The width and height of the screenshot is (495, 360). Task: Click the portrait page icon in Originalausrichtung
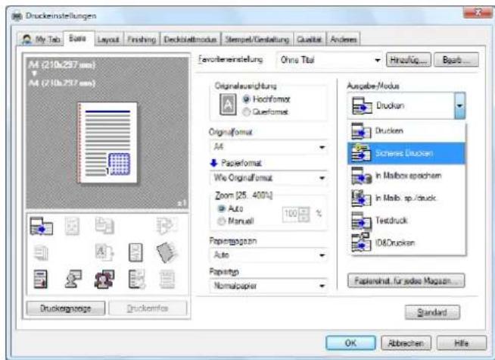(x=228, y=105)
